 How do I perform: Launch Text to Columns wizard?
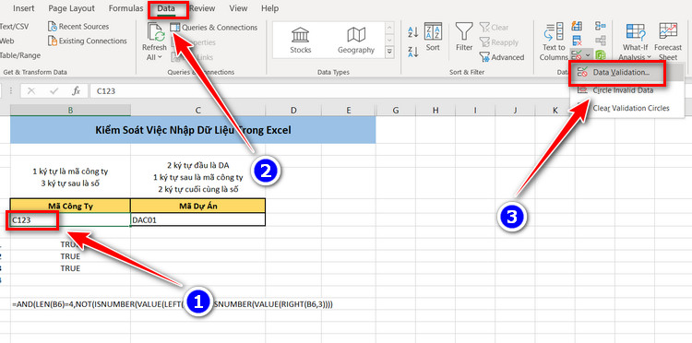point(554,42)
